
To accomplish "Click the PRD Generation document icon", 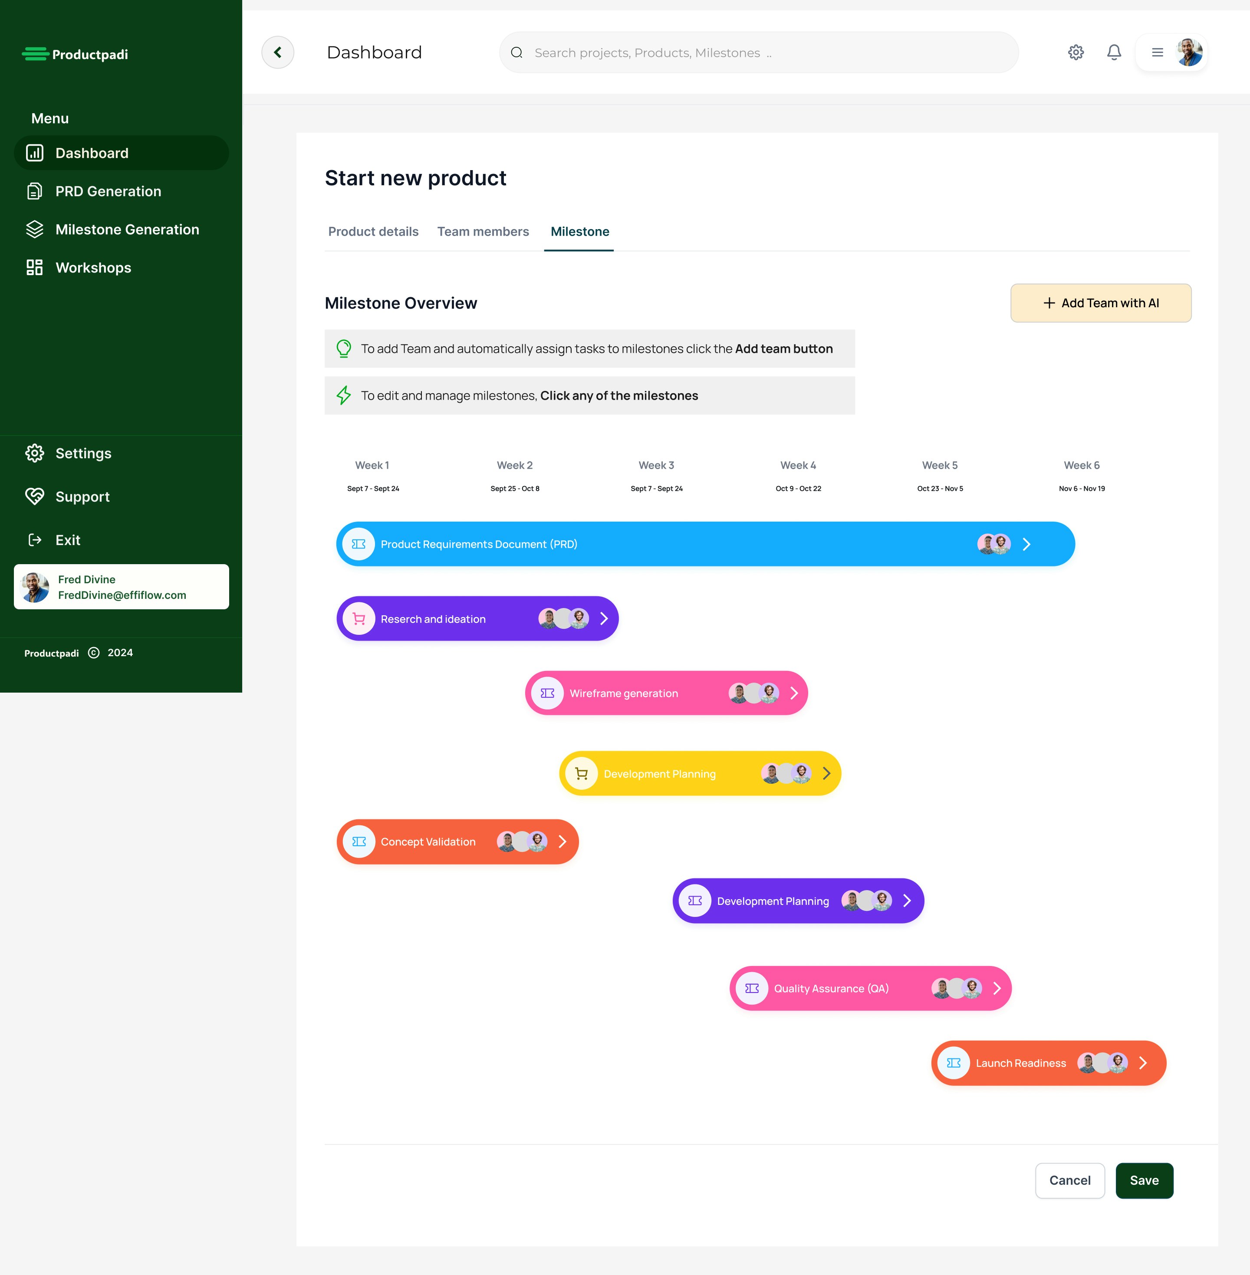I will coord(34,191).
